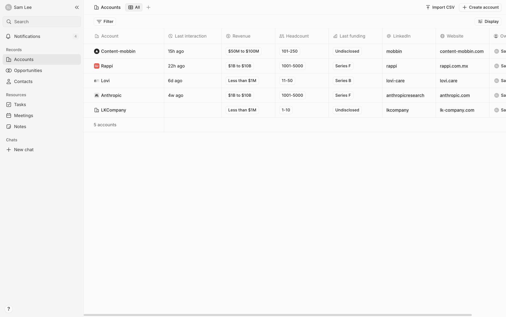Click the New chat plus icon

[x=9, y=150]
